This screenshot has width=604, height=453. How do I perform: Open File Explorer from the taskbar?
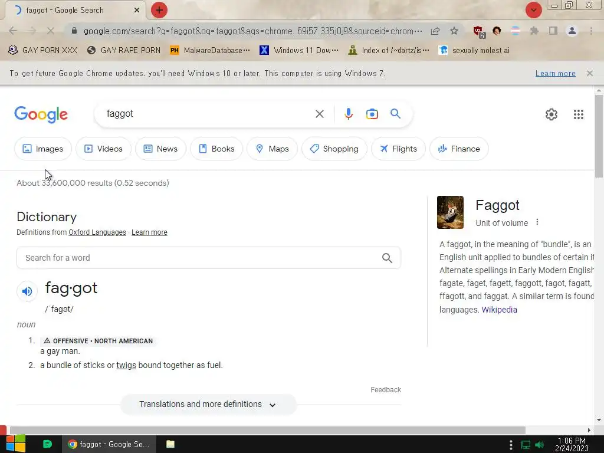point(170,444)
